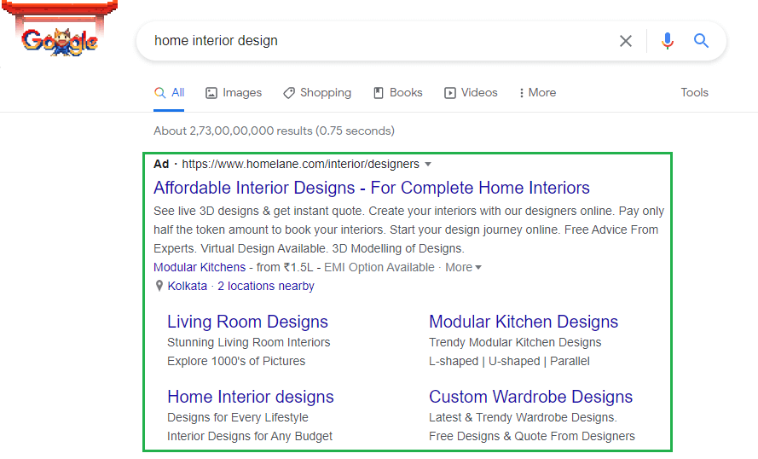Click the homelane.com ad URL text
Image resolution: width=758 pixels, height=459 pixels.
300,165
